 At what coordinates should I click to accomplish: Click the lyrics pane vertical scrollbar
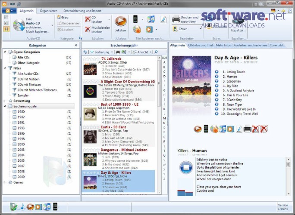(x=288, y=177)
